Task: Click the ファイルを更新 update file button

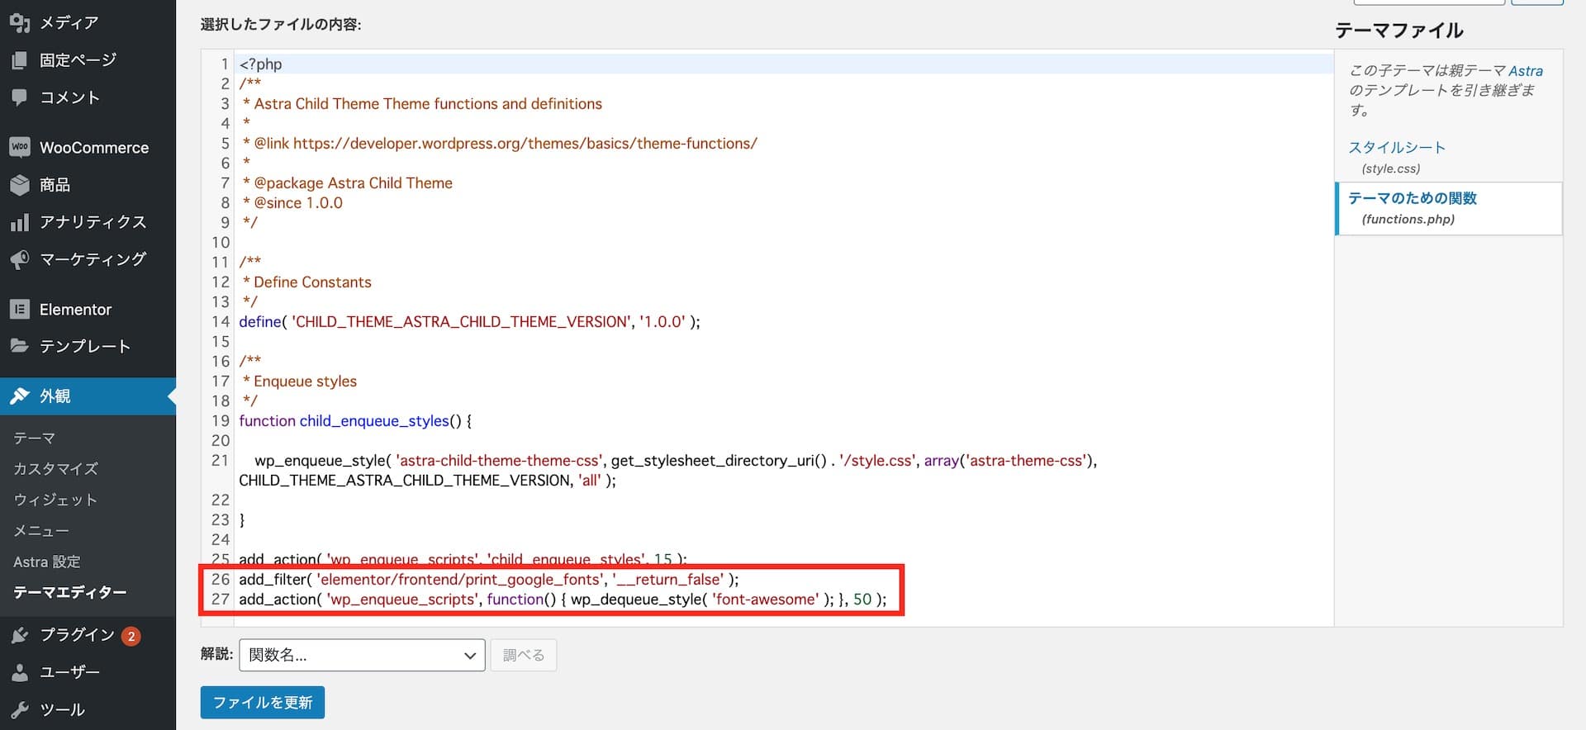Action: [x=262, y=703]
